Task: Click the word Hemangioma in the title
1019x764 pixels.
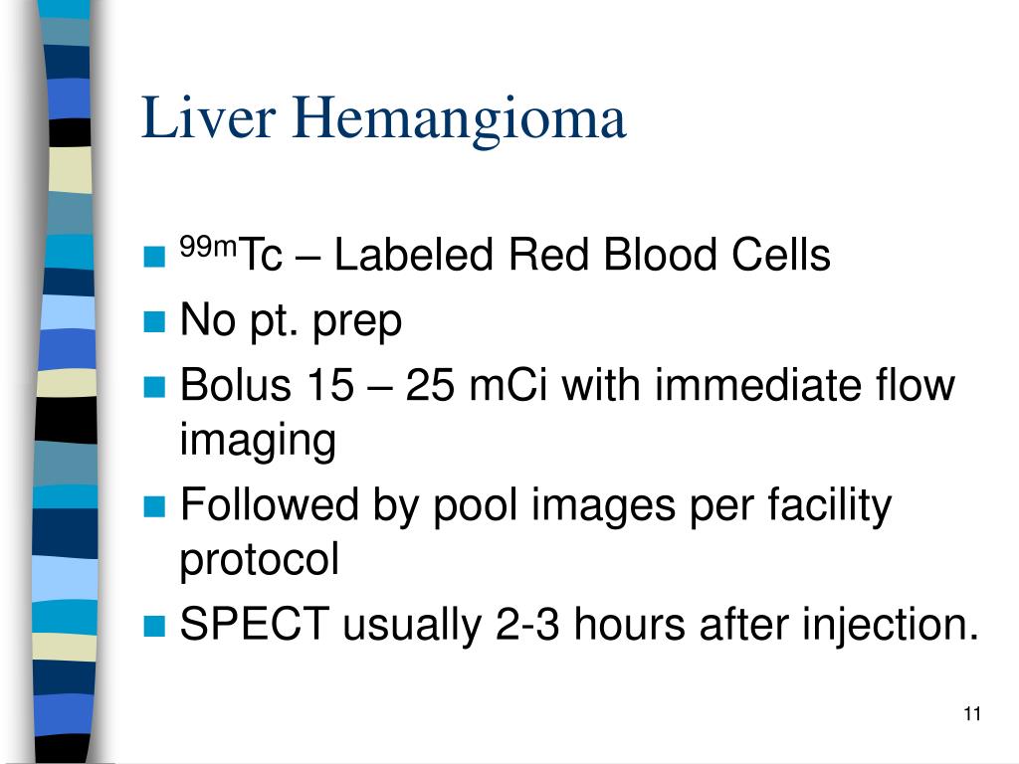Action: click(x=460, y=119)
